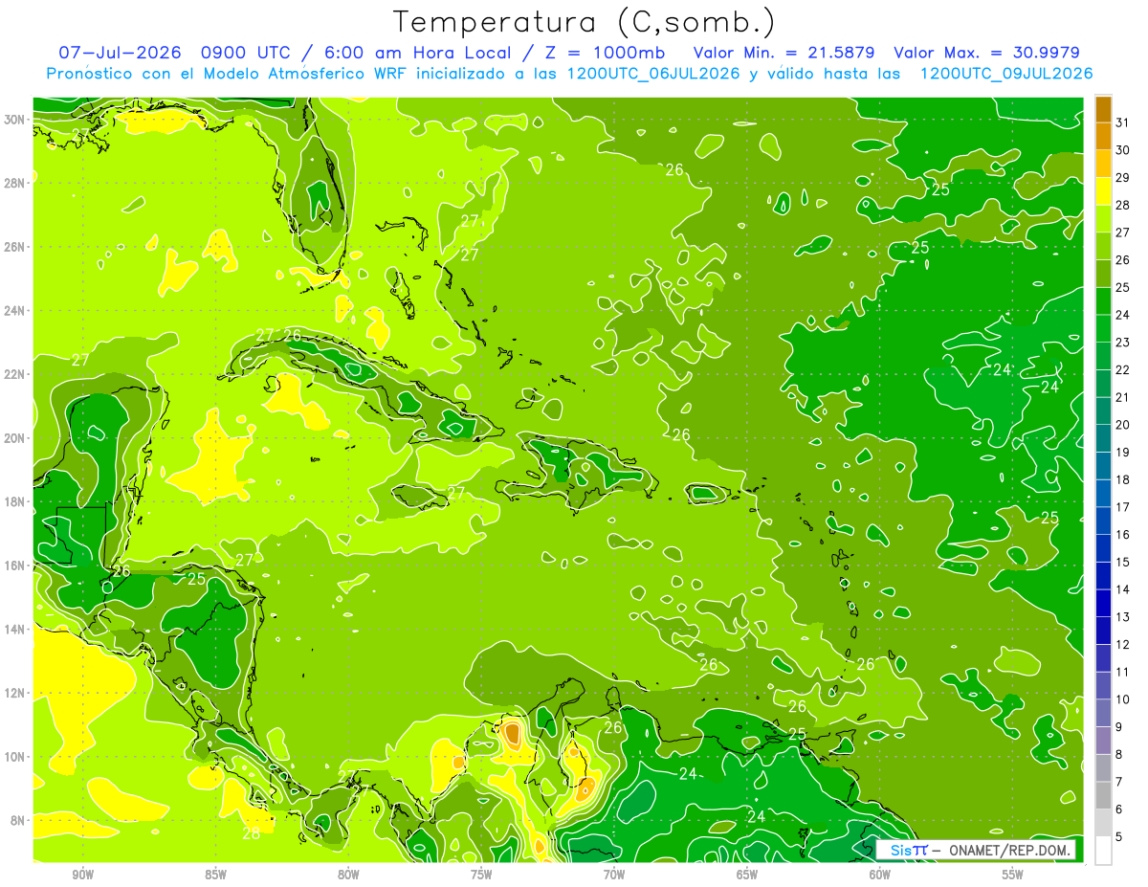Click the colorbar value label 29
The width and height of the screenshot is (1148, 887).
pyautogui.click(x=1123, y=178)
